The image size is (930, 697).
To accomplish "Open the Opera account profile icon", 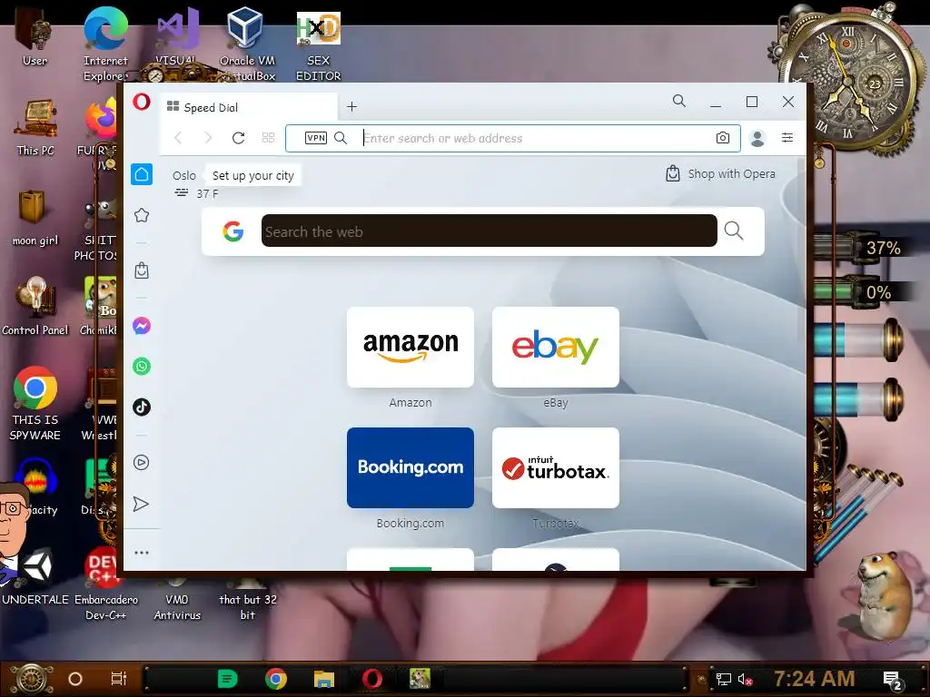I will point(757,138).
